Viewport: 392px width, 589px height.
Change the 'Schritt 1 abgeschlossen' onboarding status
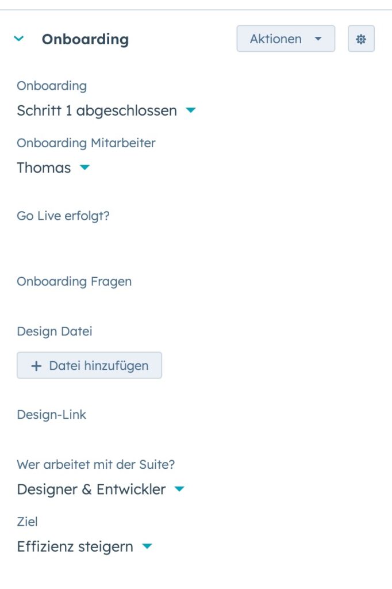[97, 110]
